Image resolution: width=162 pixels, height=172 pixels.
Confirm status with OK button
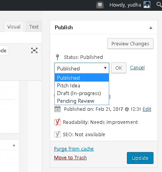pos(119,68)
